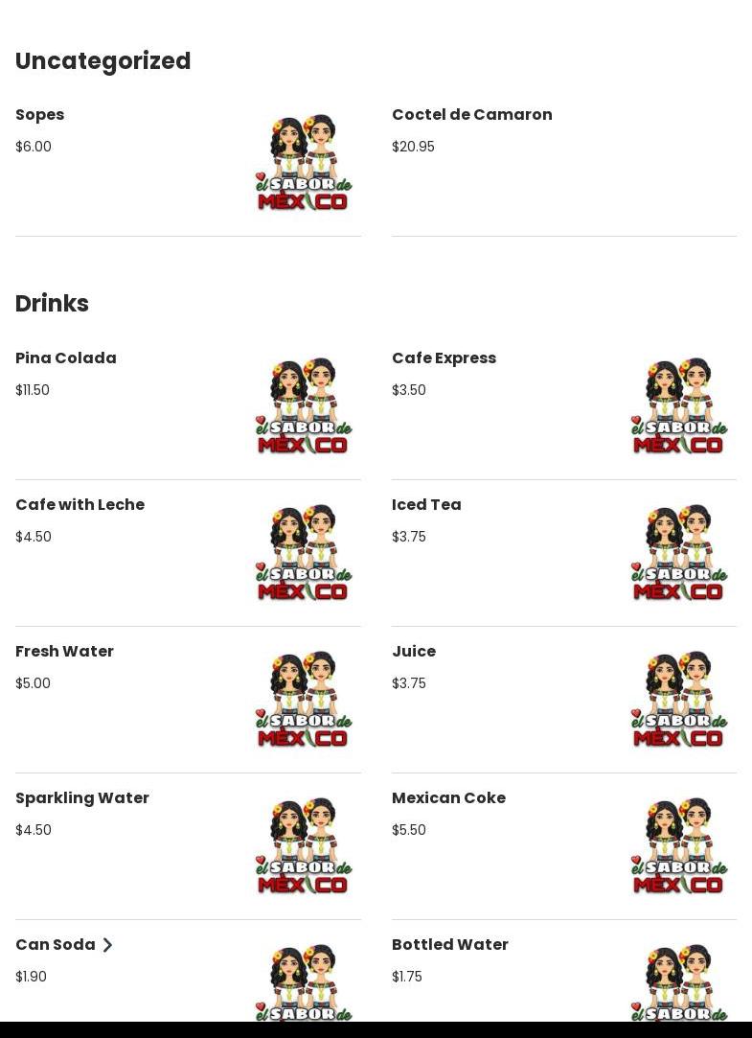Click the Bottled Water item title
The image size is (752, 1038).
click(x=449, y=945)
